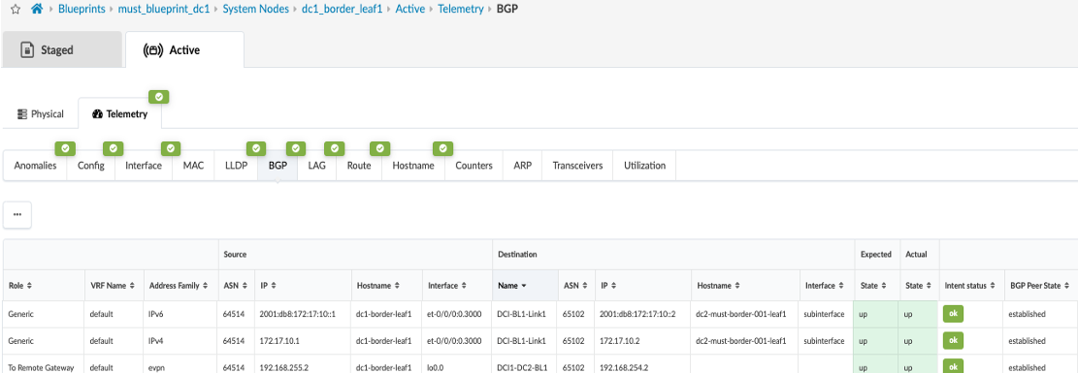
Task: Open the ellipsis more-options button
Action: coord(17,214)
